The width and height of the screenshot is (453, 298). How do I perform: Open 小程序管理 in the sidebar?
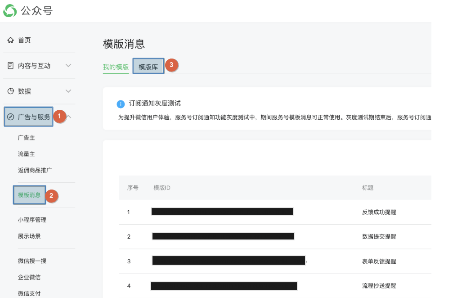(x=32, y=220)
